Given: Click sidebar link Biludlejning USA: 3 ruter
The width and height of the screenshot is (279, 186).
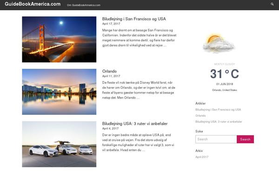Looking at the screenshot, I should click(219, 122).
